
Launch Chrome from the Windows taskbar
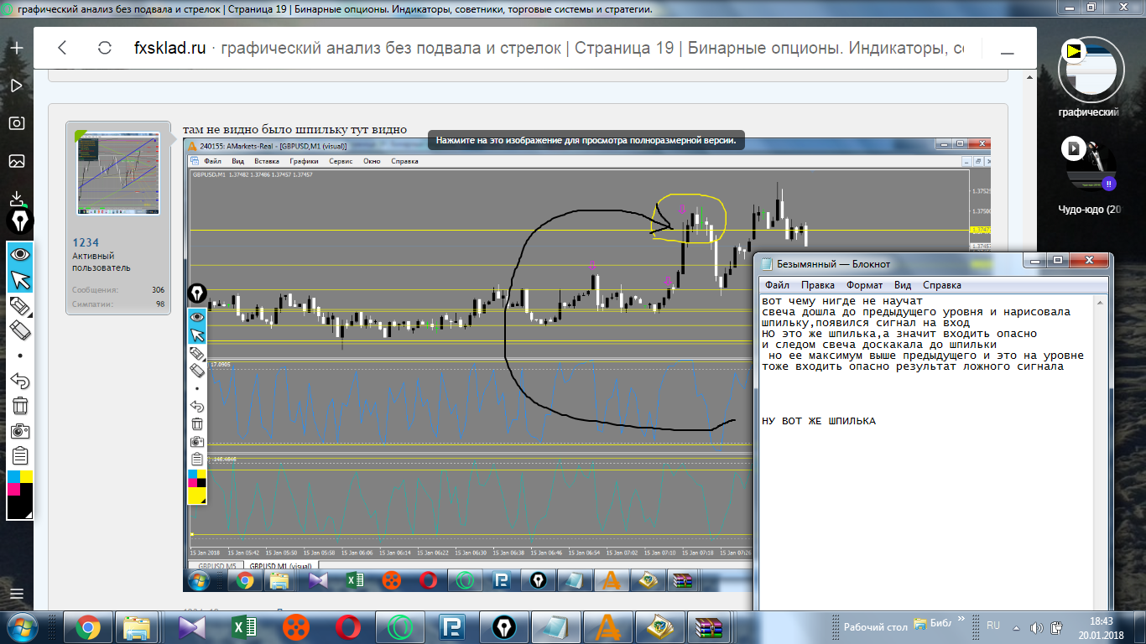(x=87, y=627)
